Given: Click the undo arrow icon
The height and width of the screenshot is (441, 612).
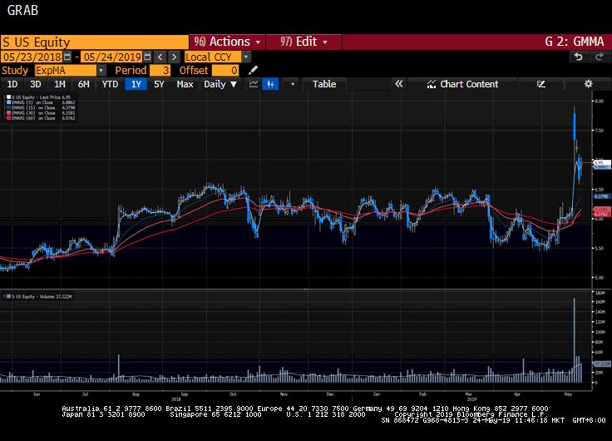Looking at the screenshot, I should pyautogui.click(x=578, y=57).
